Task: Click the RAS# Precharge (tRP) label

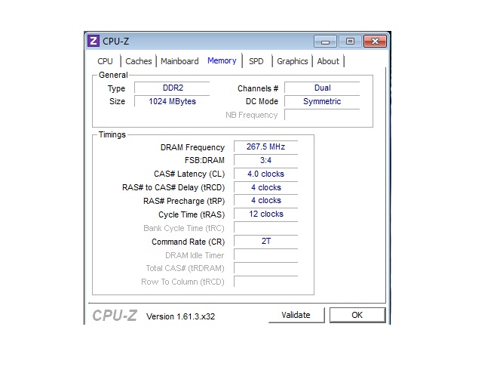Action: coord(184,201)
